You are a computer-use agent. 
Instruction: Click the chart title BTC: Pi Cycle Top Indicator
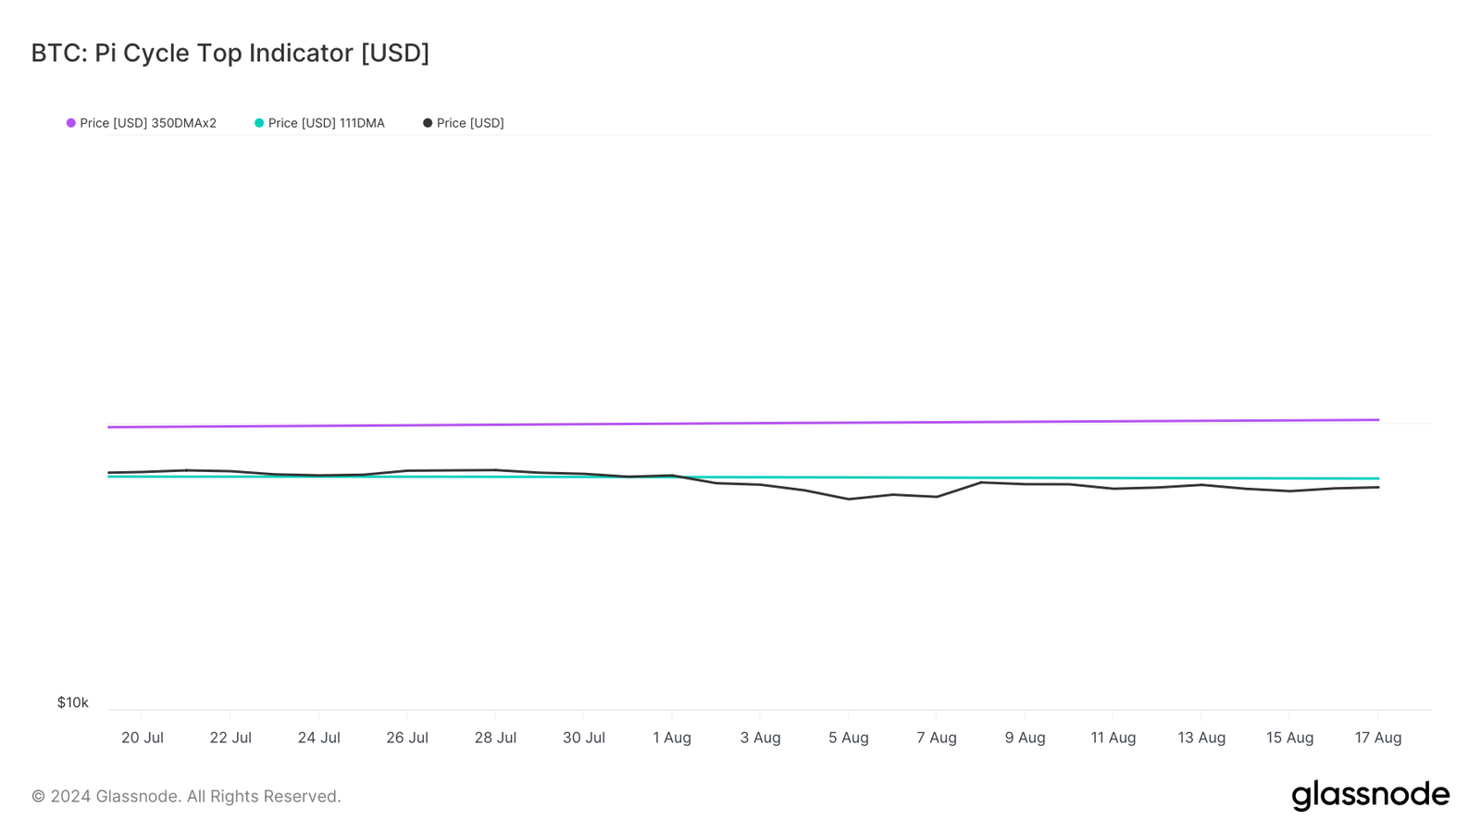click(x=230, y=53)
